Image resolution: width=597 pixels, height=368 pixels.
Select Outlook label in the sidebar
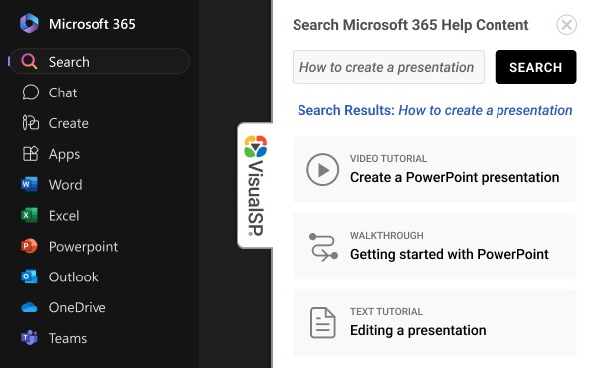coord(73,277)
